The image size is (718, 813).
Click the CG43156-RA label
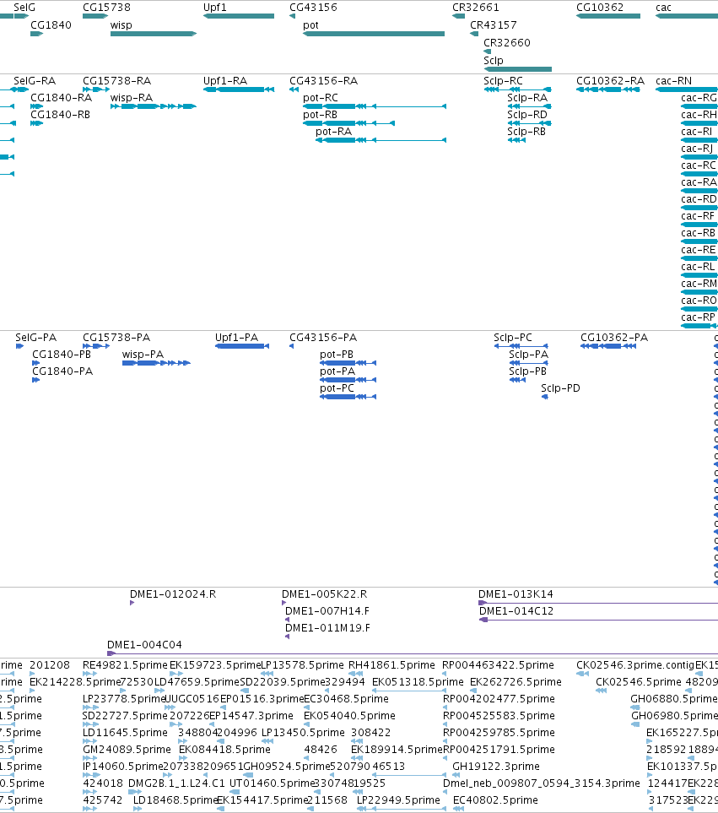tap(324, 81)
